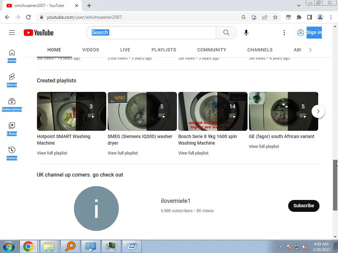Open Chrome from the taskbar
This screenshot has width=338, height=253.
coord(28,246)
